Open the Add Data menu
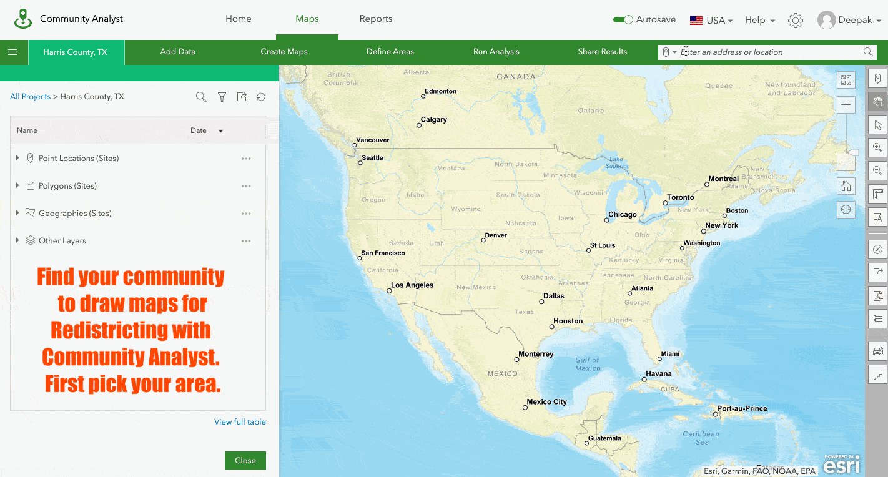The image size is (888, 477). click(x=178, y=52)
